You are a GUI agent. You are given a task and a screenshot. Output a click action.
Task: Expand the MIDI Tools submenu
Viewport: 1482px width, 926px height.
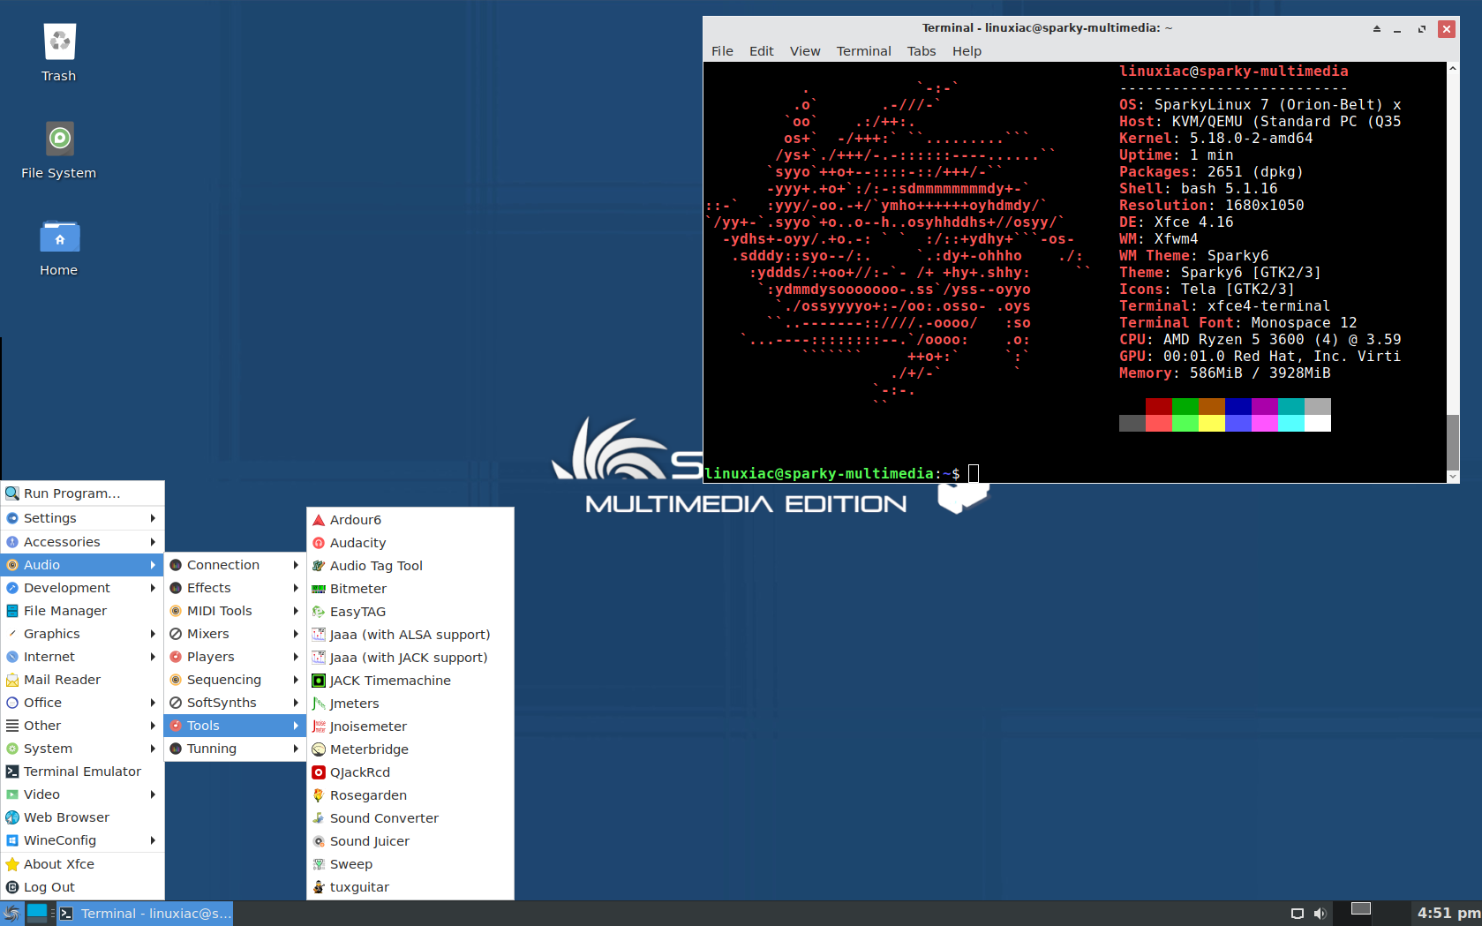coord(235,611)
